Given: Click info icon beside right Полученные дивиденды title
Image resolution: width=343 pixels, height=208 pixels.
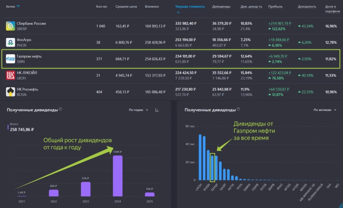Looking at the screenshot, I should point(238,109).
